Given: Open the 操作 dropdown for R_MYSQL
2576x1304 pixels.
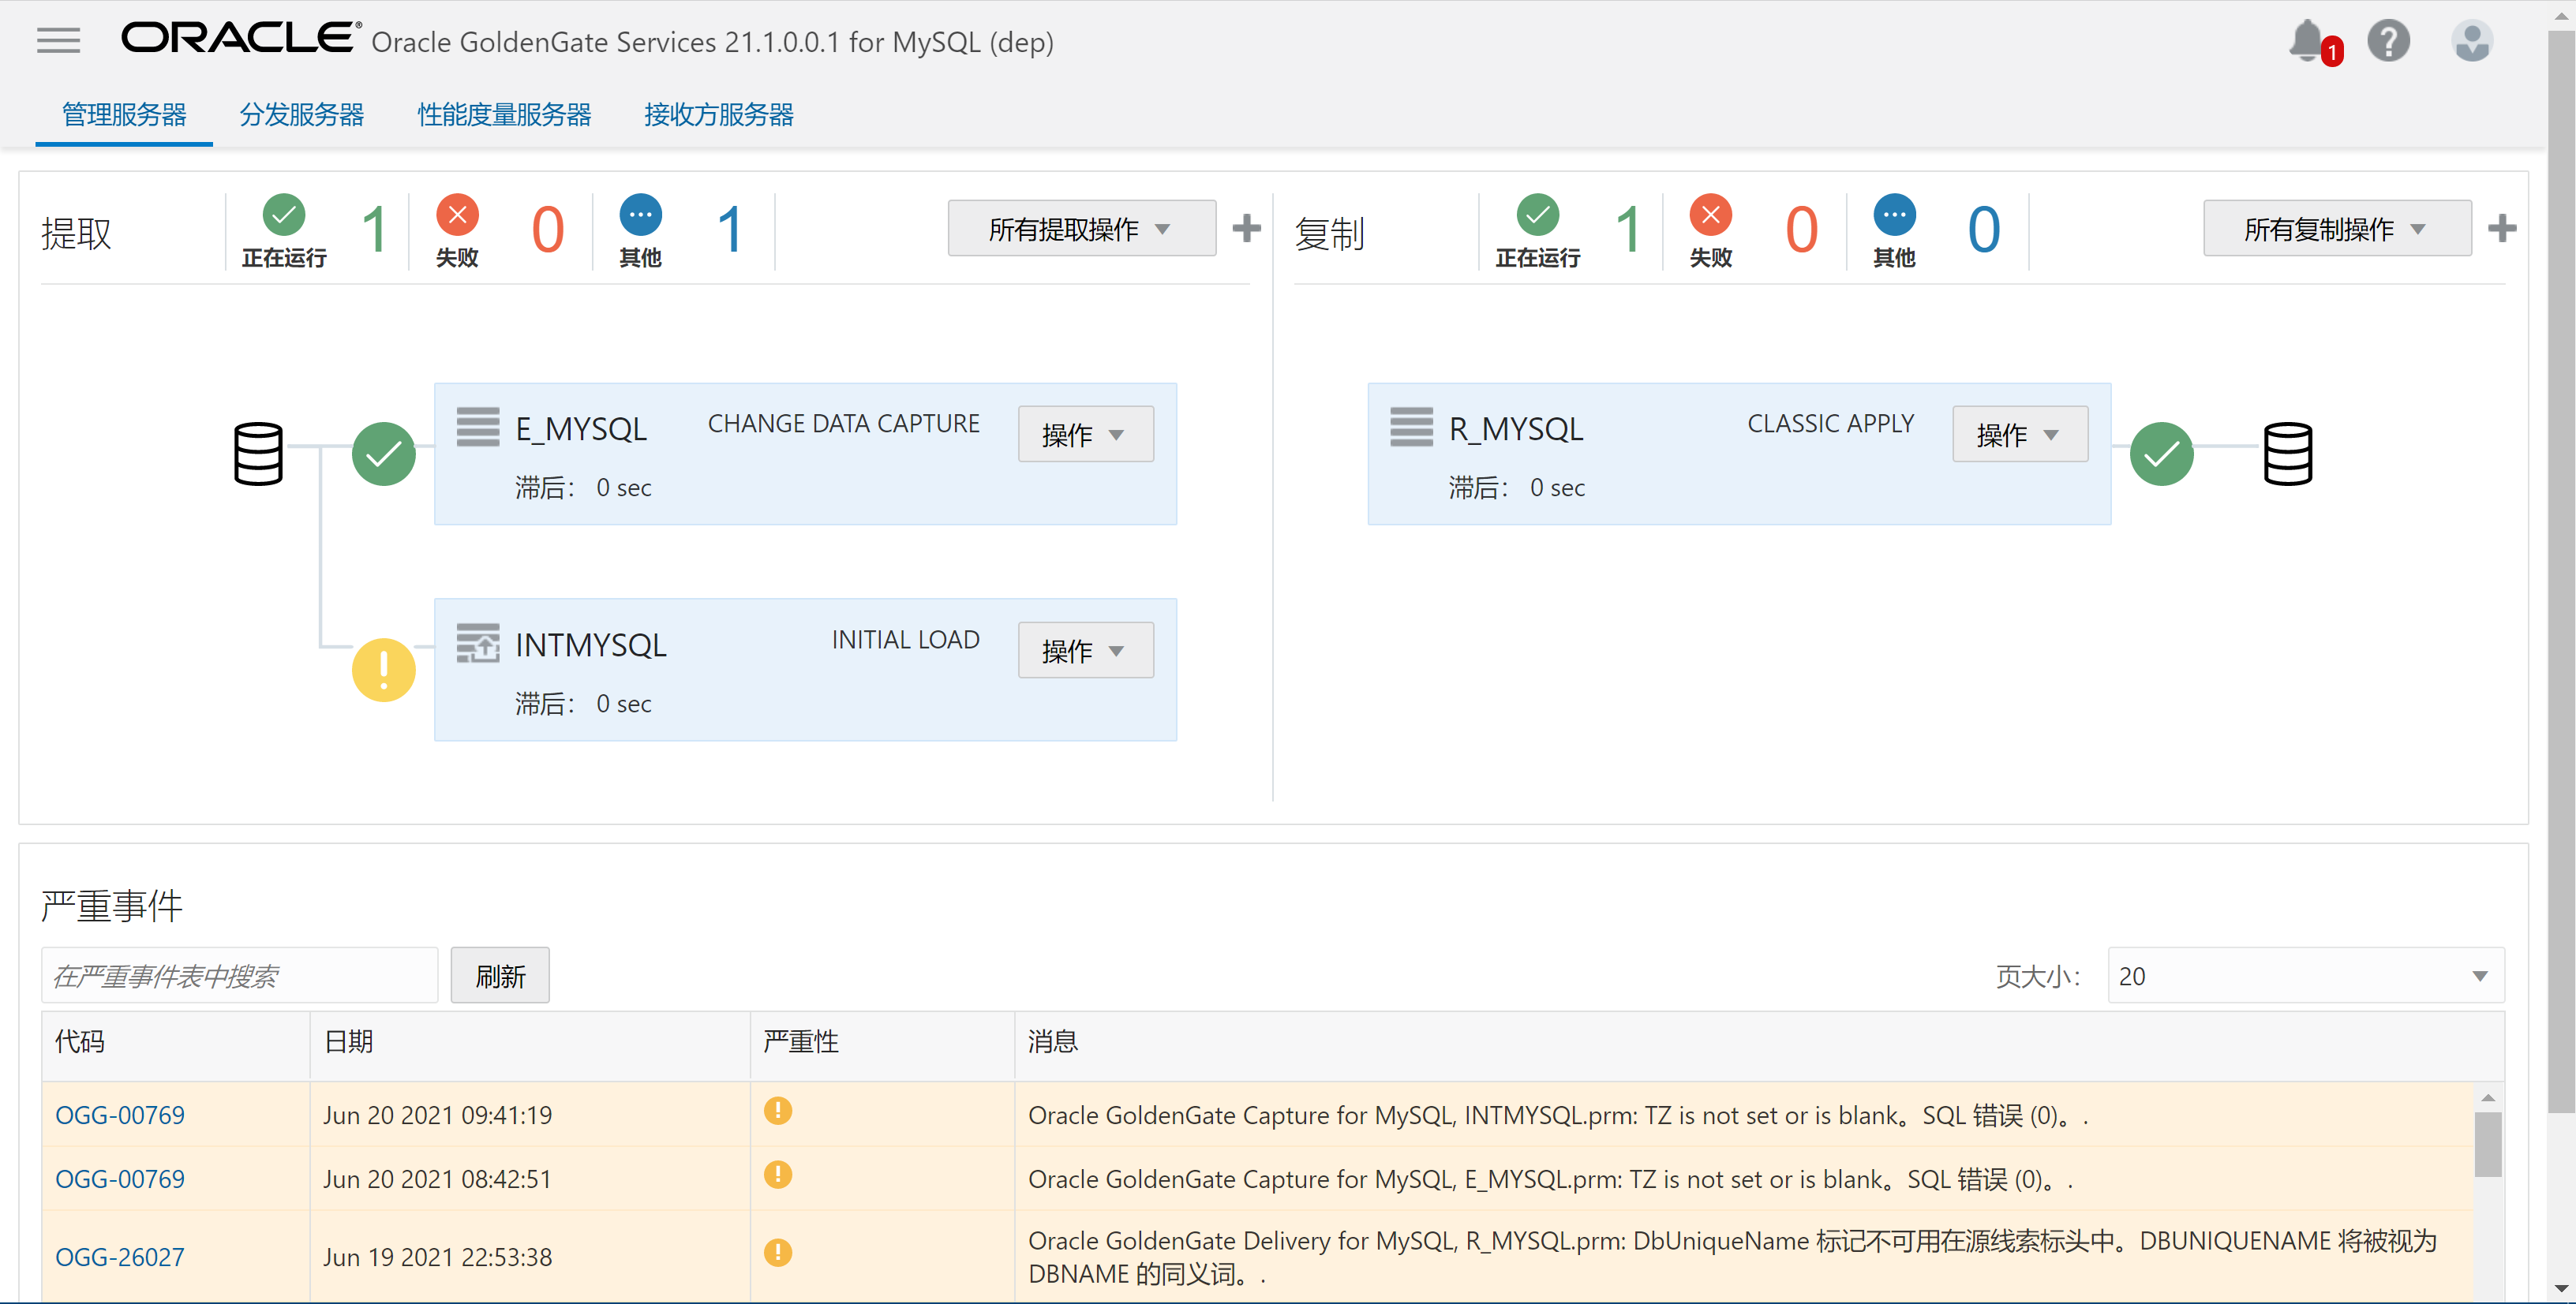Looking at the screenshot, I should [x=2019, y=435].
